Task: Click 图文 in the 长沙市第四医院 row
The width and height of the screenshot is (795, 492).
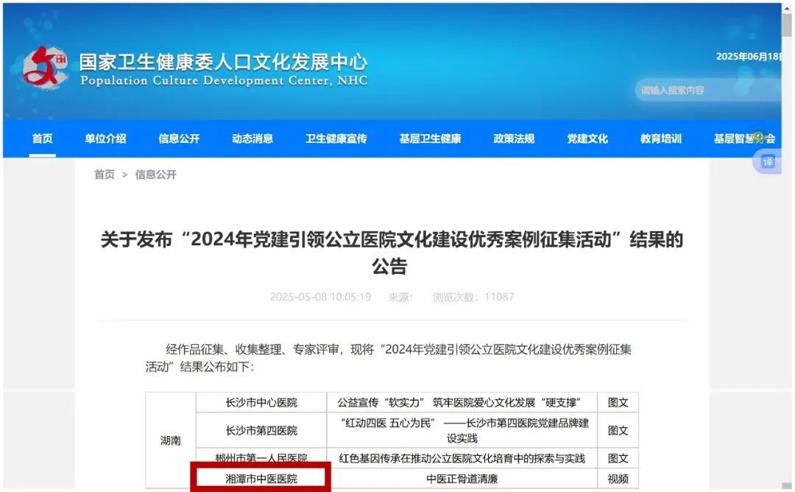Action: point(618,430)
